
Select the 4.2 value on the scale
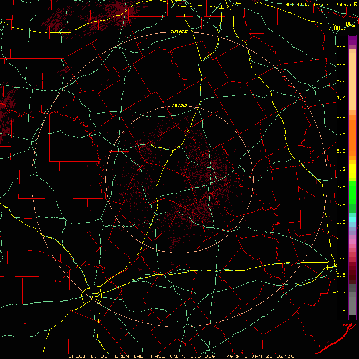tap(341, 169)
